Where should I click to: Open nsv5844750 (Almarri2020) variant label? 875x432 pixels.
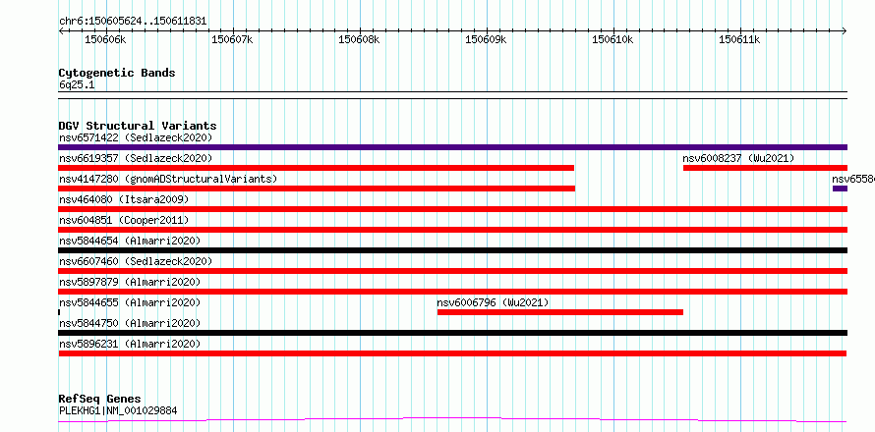(x=130, y=323)
